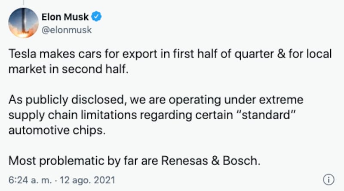Click the circled info icon
Screen dimensions: 344x191
(329, 179)
